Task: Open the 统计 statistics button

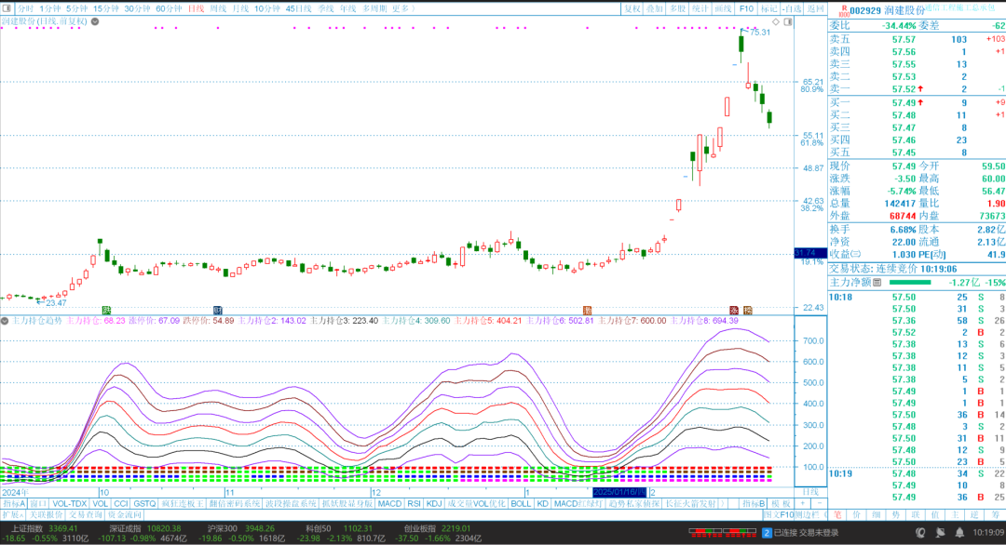Action: 700,9
